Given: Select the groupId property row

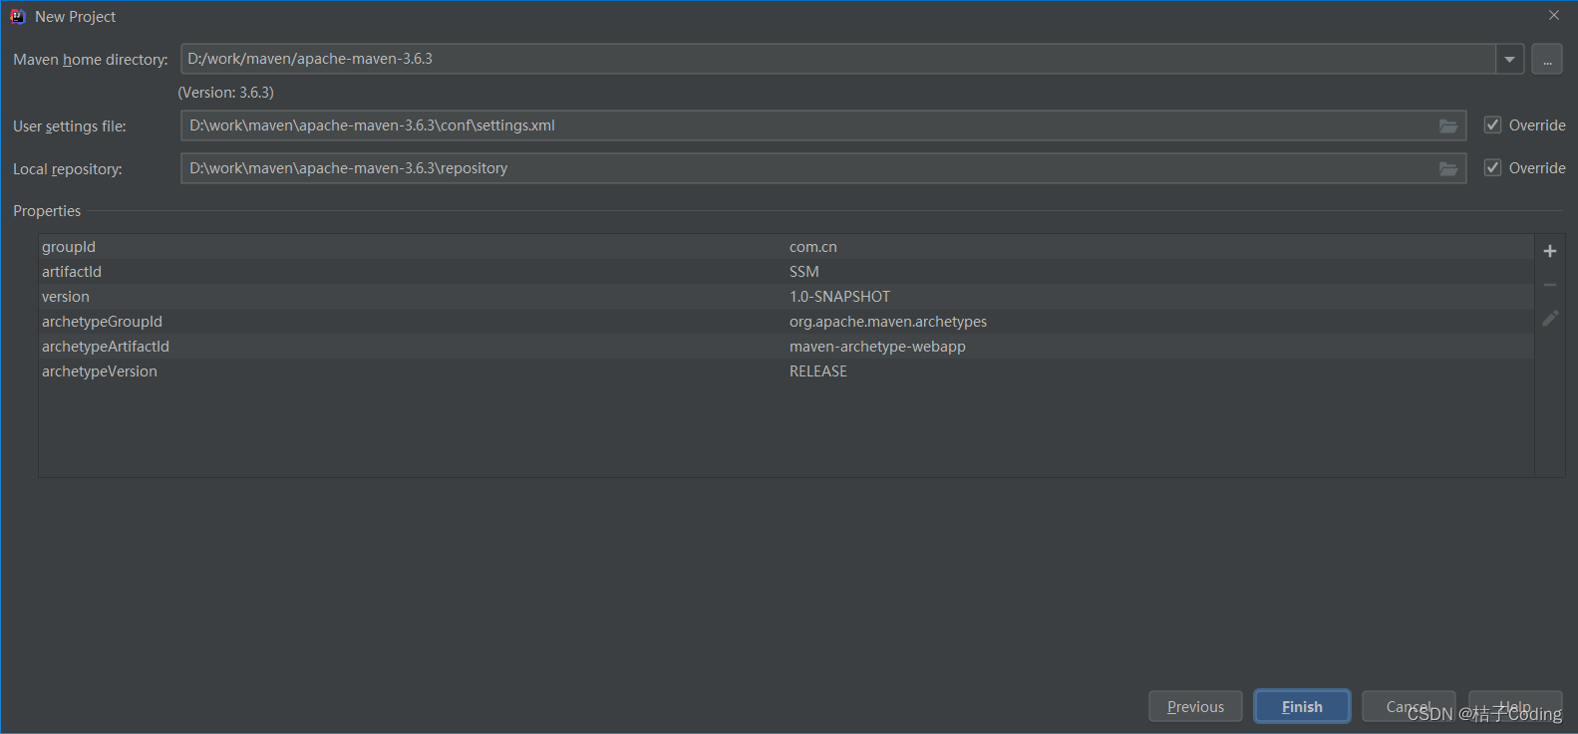Looking at the screenshot, I should [786, 247].
